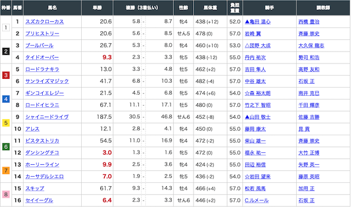Open trainer link 藤原 英昭
This screenshot has width=351, height=207.
[309, 176]
